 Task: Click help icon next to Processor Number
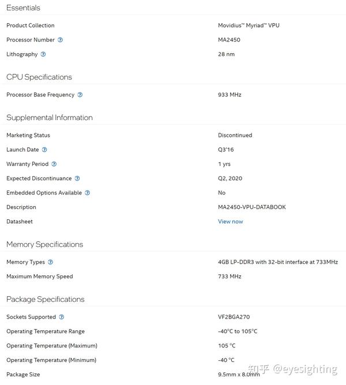point(60,40)
